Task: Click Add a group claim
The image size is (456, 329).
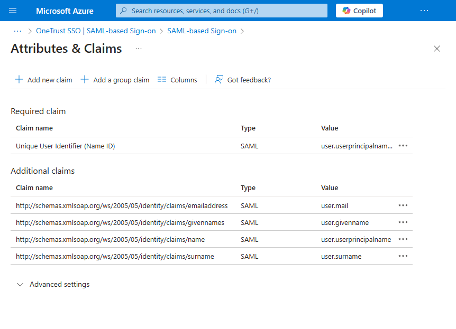Action: [x=114, y=79]
